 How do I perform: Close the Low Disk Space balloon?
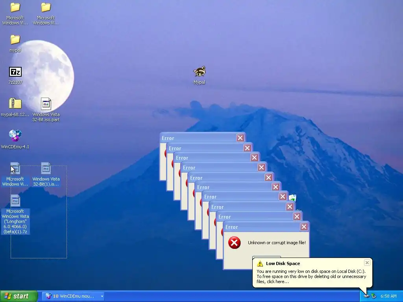point(367,262)
